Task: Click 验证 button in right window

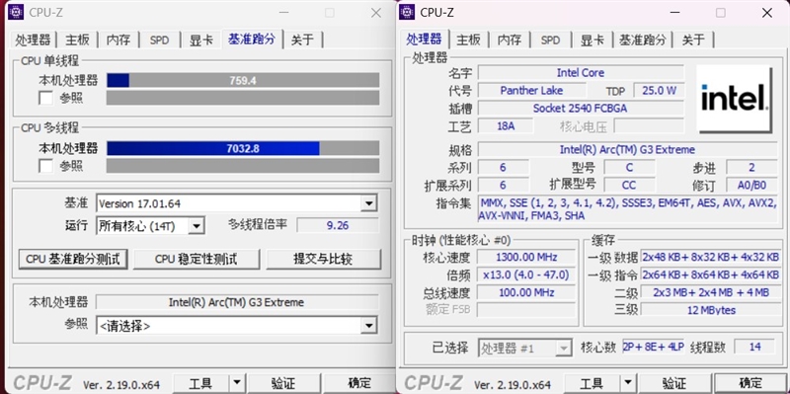Action: coord(674,383)
